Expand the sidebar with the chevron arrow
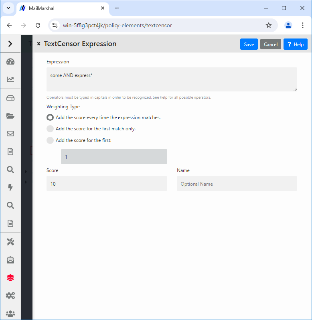The height and width of the screenshot is (320, 312). click(10, 44)
